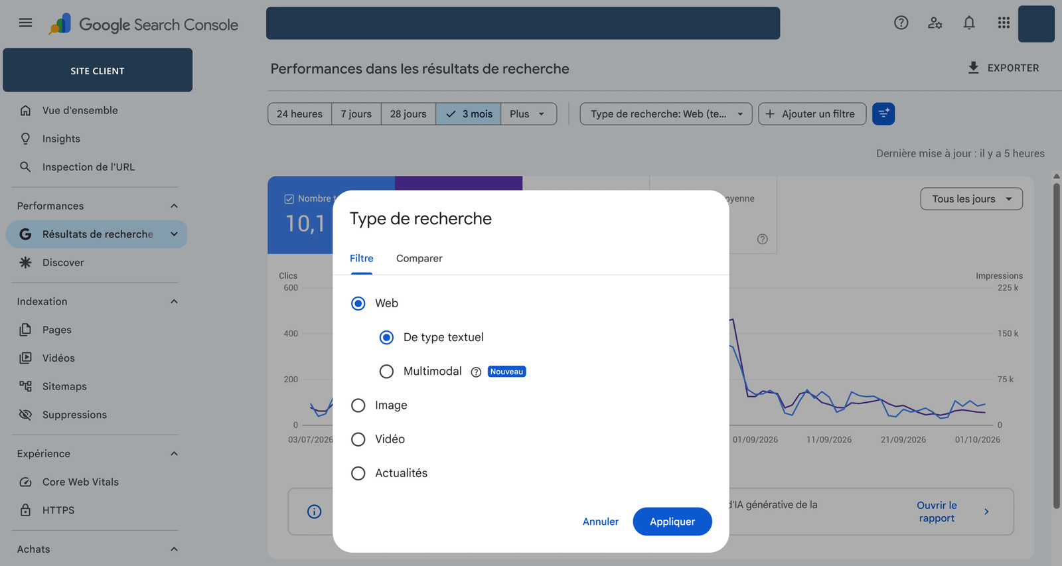Click Dernière mise à jour text
The height and width of the screenshot is (566, 1062).
[960, 153]
